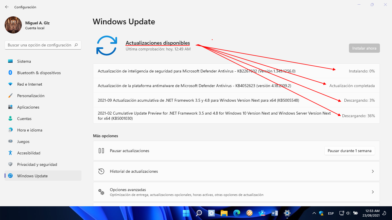392x220 pixels.
Task: Open taskbar Search
Action: (x=199, y=213)
